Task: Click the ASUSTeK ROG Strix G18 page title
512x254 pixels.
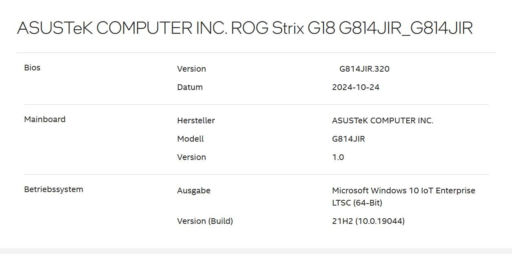Action: (245, 28)
